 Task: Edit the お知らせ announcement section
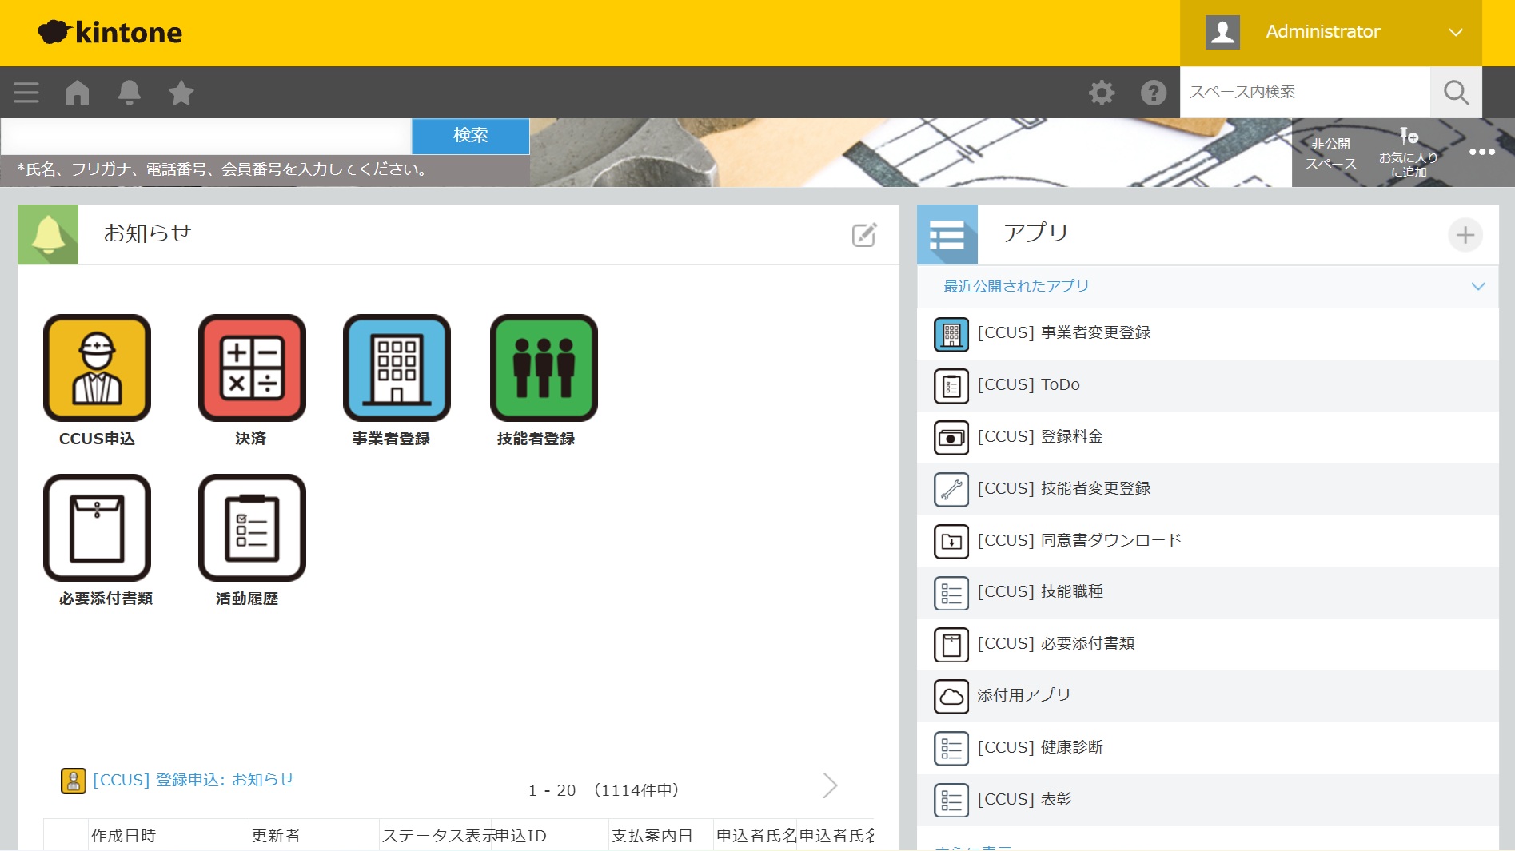(863, 235)
